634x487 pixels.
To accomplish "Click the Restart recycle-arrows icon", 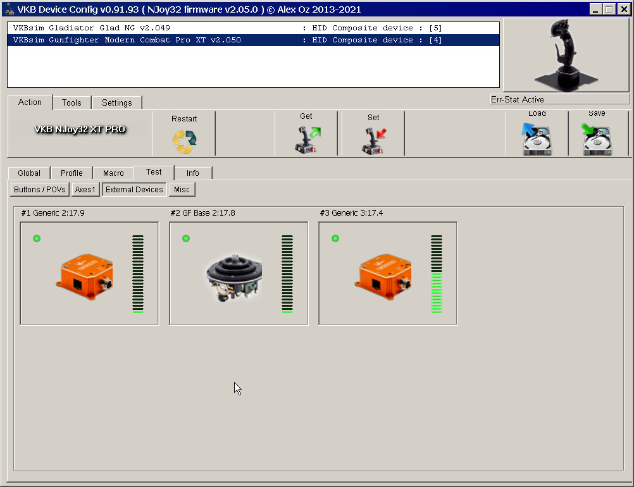I will point(184,142).
